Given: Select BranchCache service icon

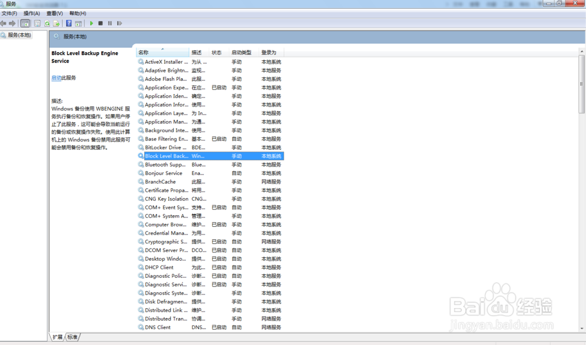Looking at the screenshot, I should [x=141, y=182].
